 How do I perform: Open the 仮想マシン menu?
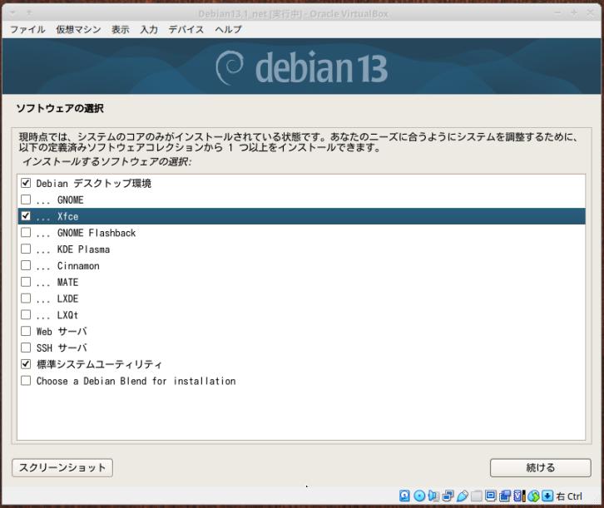[78, 29]
